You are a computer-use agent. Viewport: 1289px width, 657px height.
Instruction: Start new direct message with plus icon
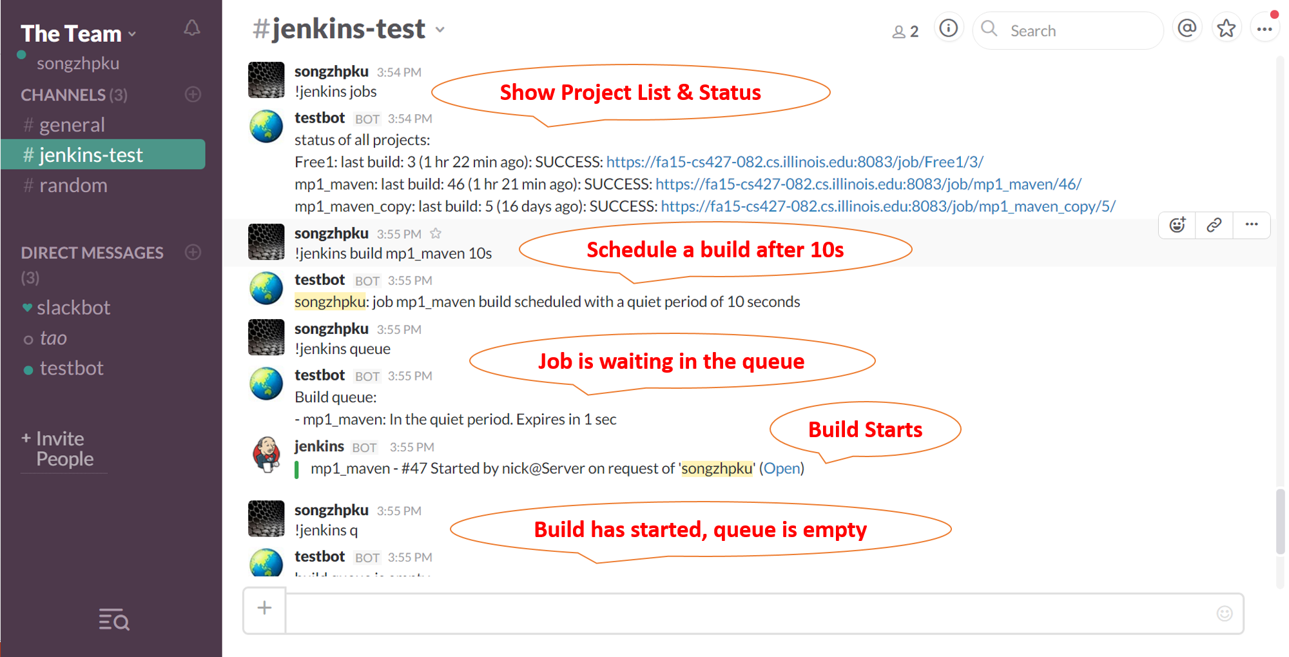(x=193, y=251)
